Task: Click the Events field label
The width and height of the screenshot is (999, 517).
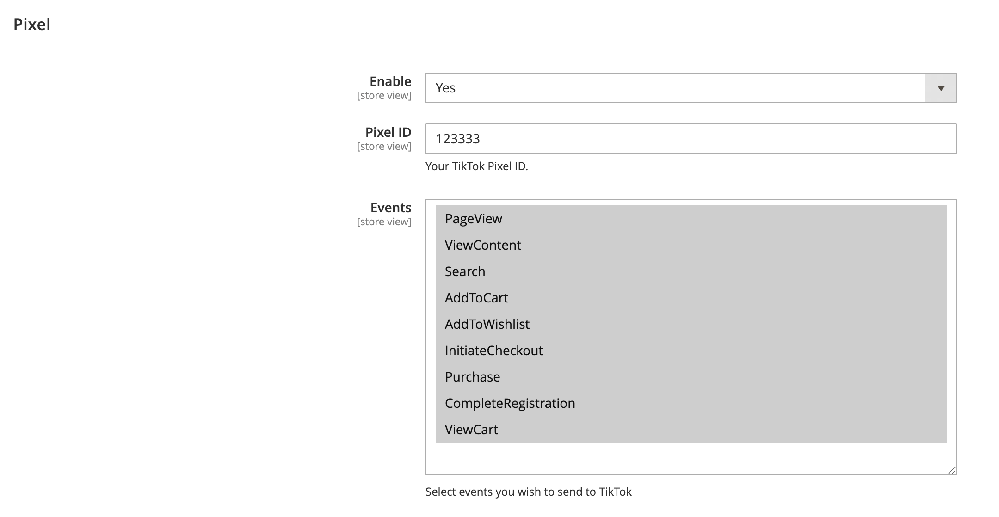Action: pyautogui.click(x=390, y=208)
